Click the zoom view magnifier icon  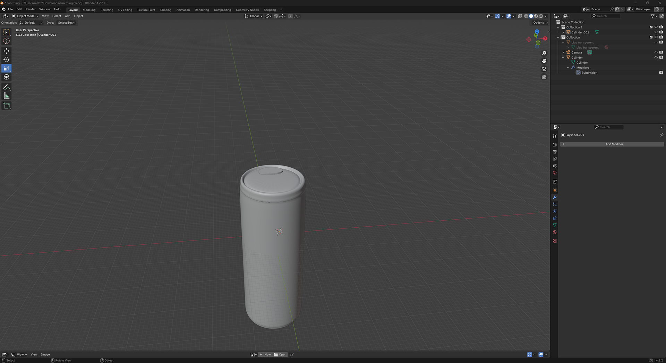544,53
